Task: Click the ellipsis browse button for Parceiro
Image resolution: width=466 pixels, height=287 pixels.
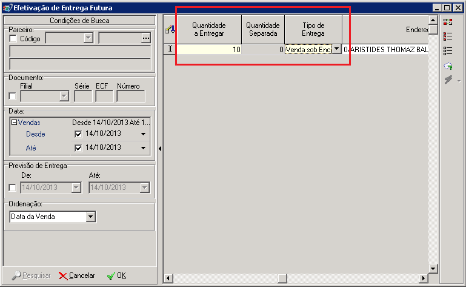Action: 145,38
